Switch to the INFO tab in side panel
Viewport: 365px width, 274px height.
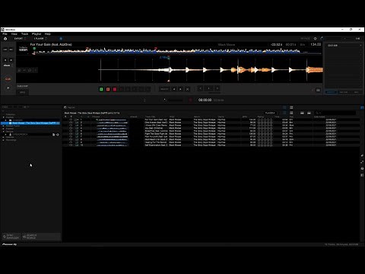pos(356,92)
